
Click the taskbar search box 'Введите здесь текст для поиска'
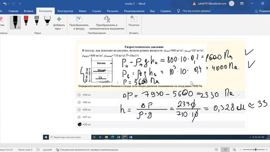pyautogui.click(x=70, y=137)
